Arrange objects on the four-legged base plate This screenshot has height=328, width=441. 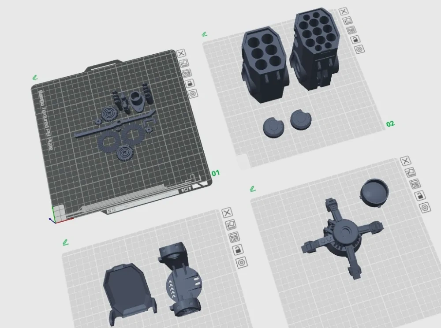click(x=415, y=183)
